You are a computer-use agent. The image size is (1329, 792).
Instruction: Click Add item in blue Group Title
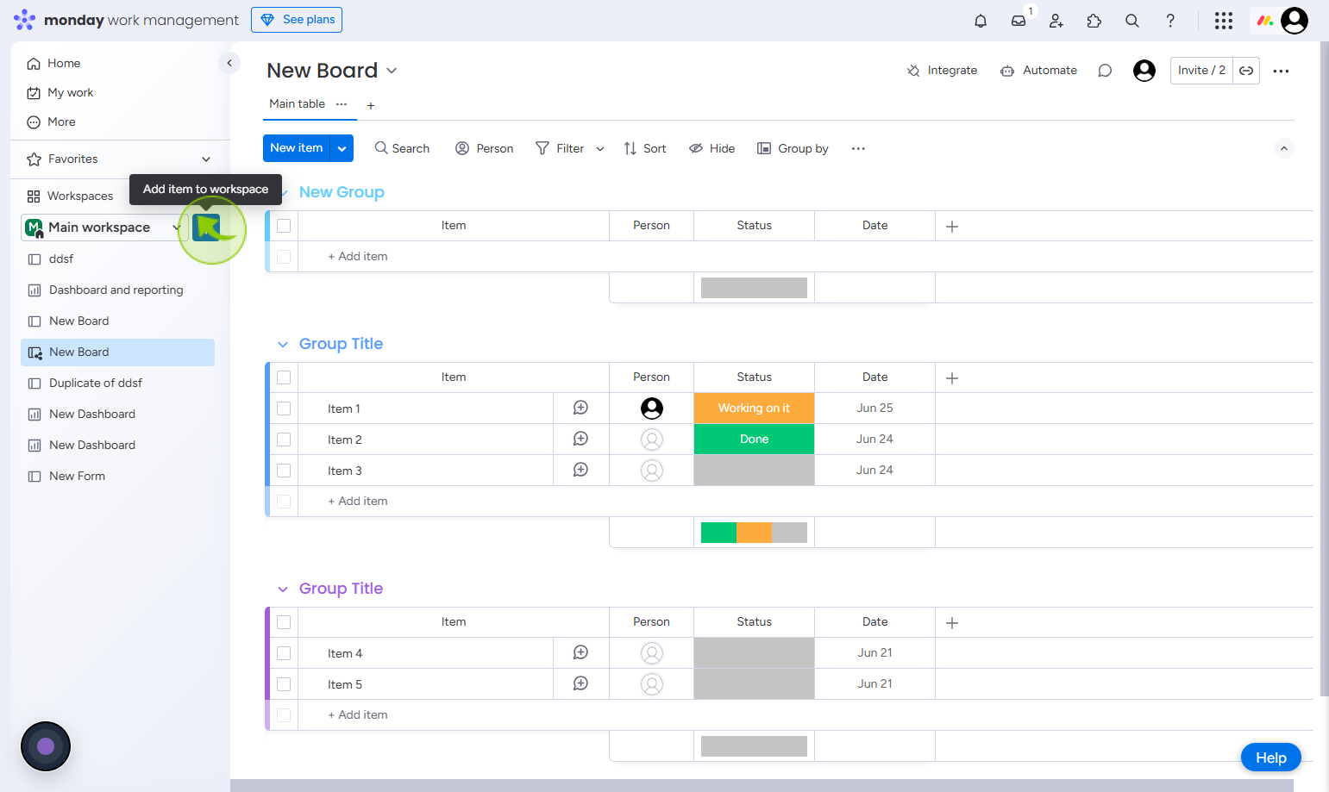pos(358,502)
